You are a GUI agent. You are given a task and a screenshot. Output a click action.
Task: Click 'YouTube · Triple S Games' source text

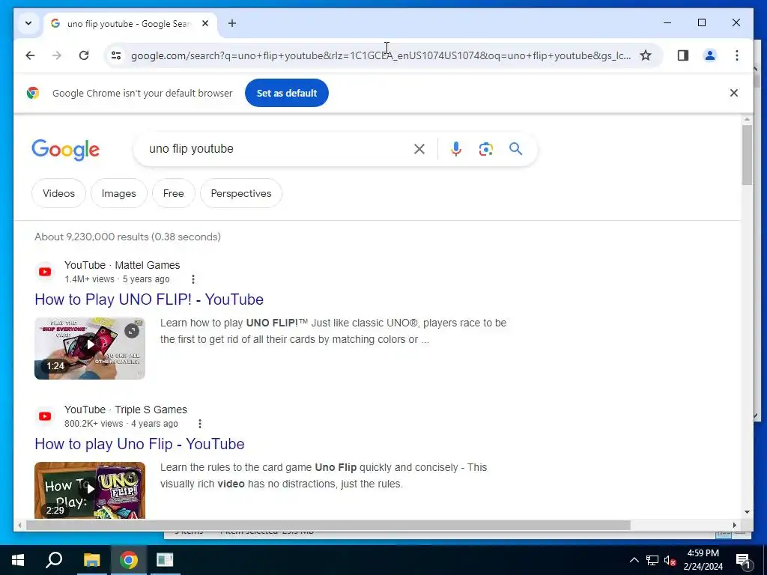point(126,410)
